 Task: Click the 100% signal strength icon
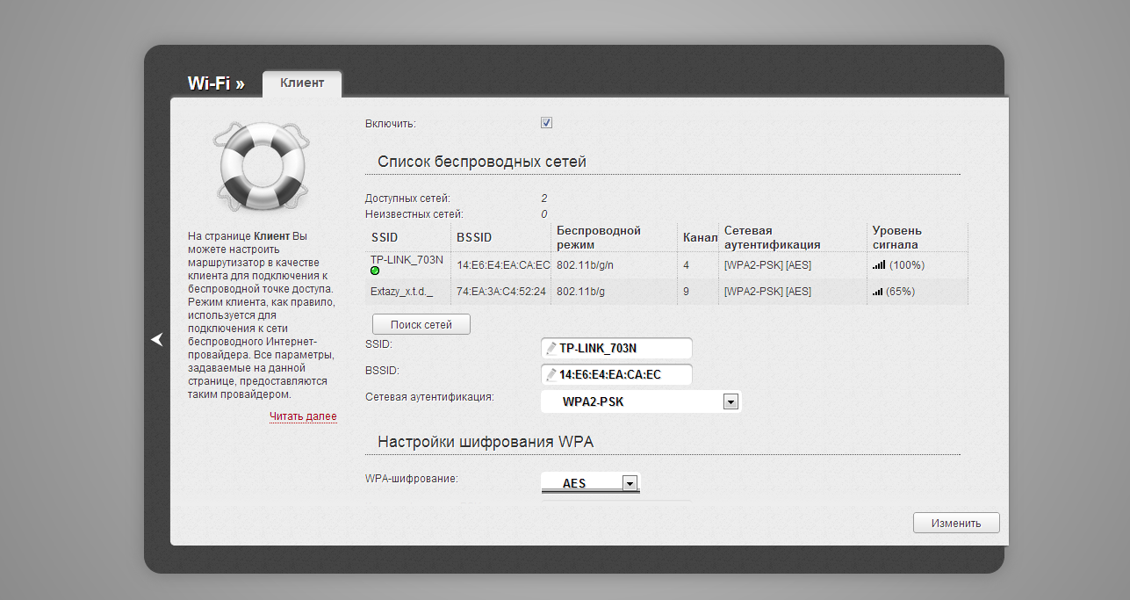click(878, 264)
